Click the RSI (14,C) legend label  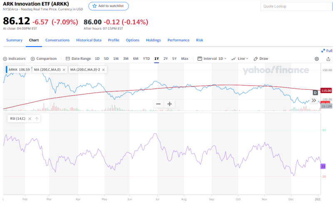click(17, 119)
